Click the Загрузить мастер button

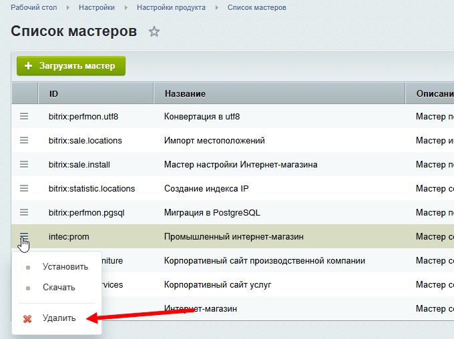tap(71, 65)
